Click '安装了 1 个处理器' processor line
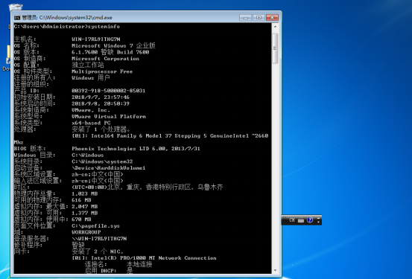Image resolution: width=412 pixels, height=279 pixels. click(101, 129)
